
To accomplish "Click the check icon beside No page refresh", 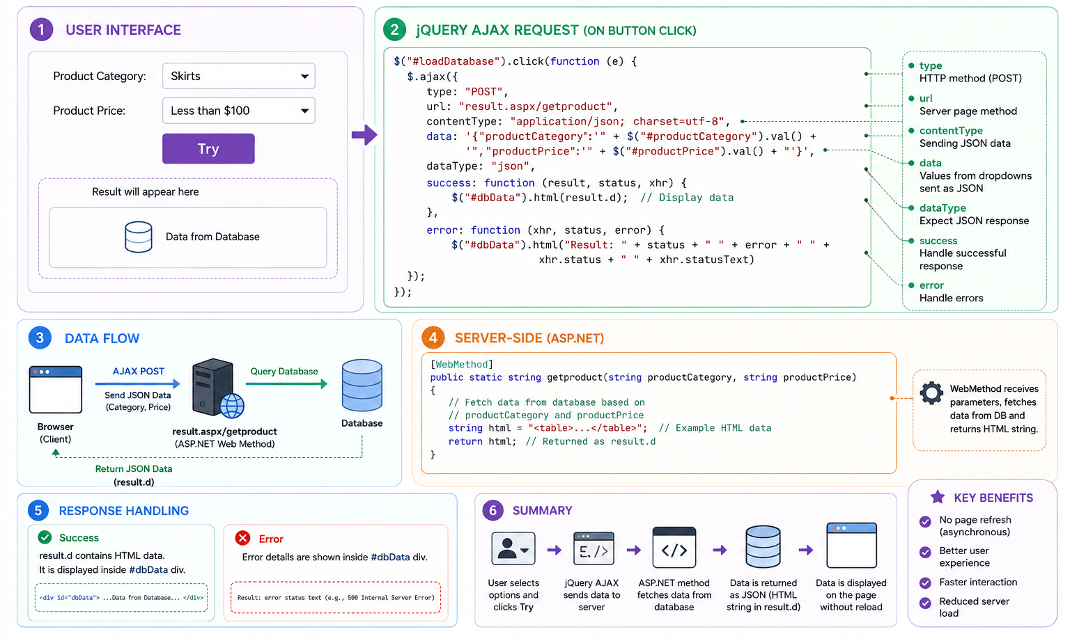I will coord(925,522).
